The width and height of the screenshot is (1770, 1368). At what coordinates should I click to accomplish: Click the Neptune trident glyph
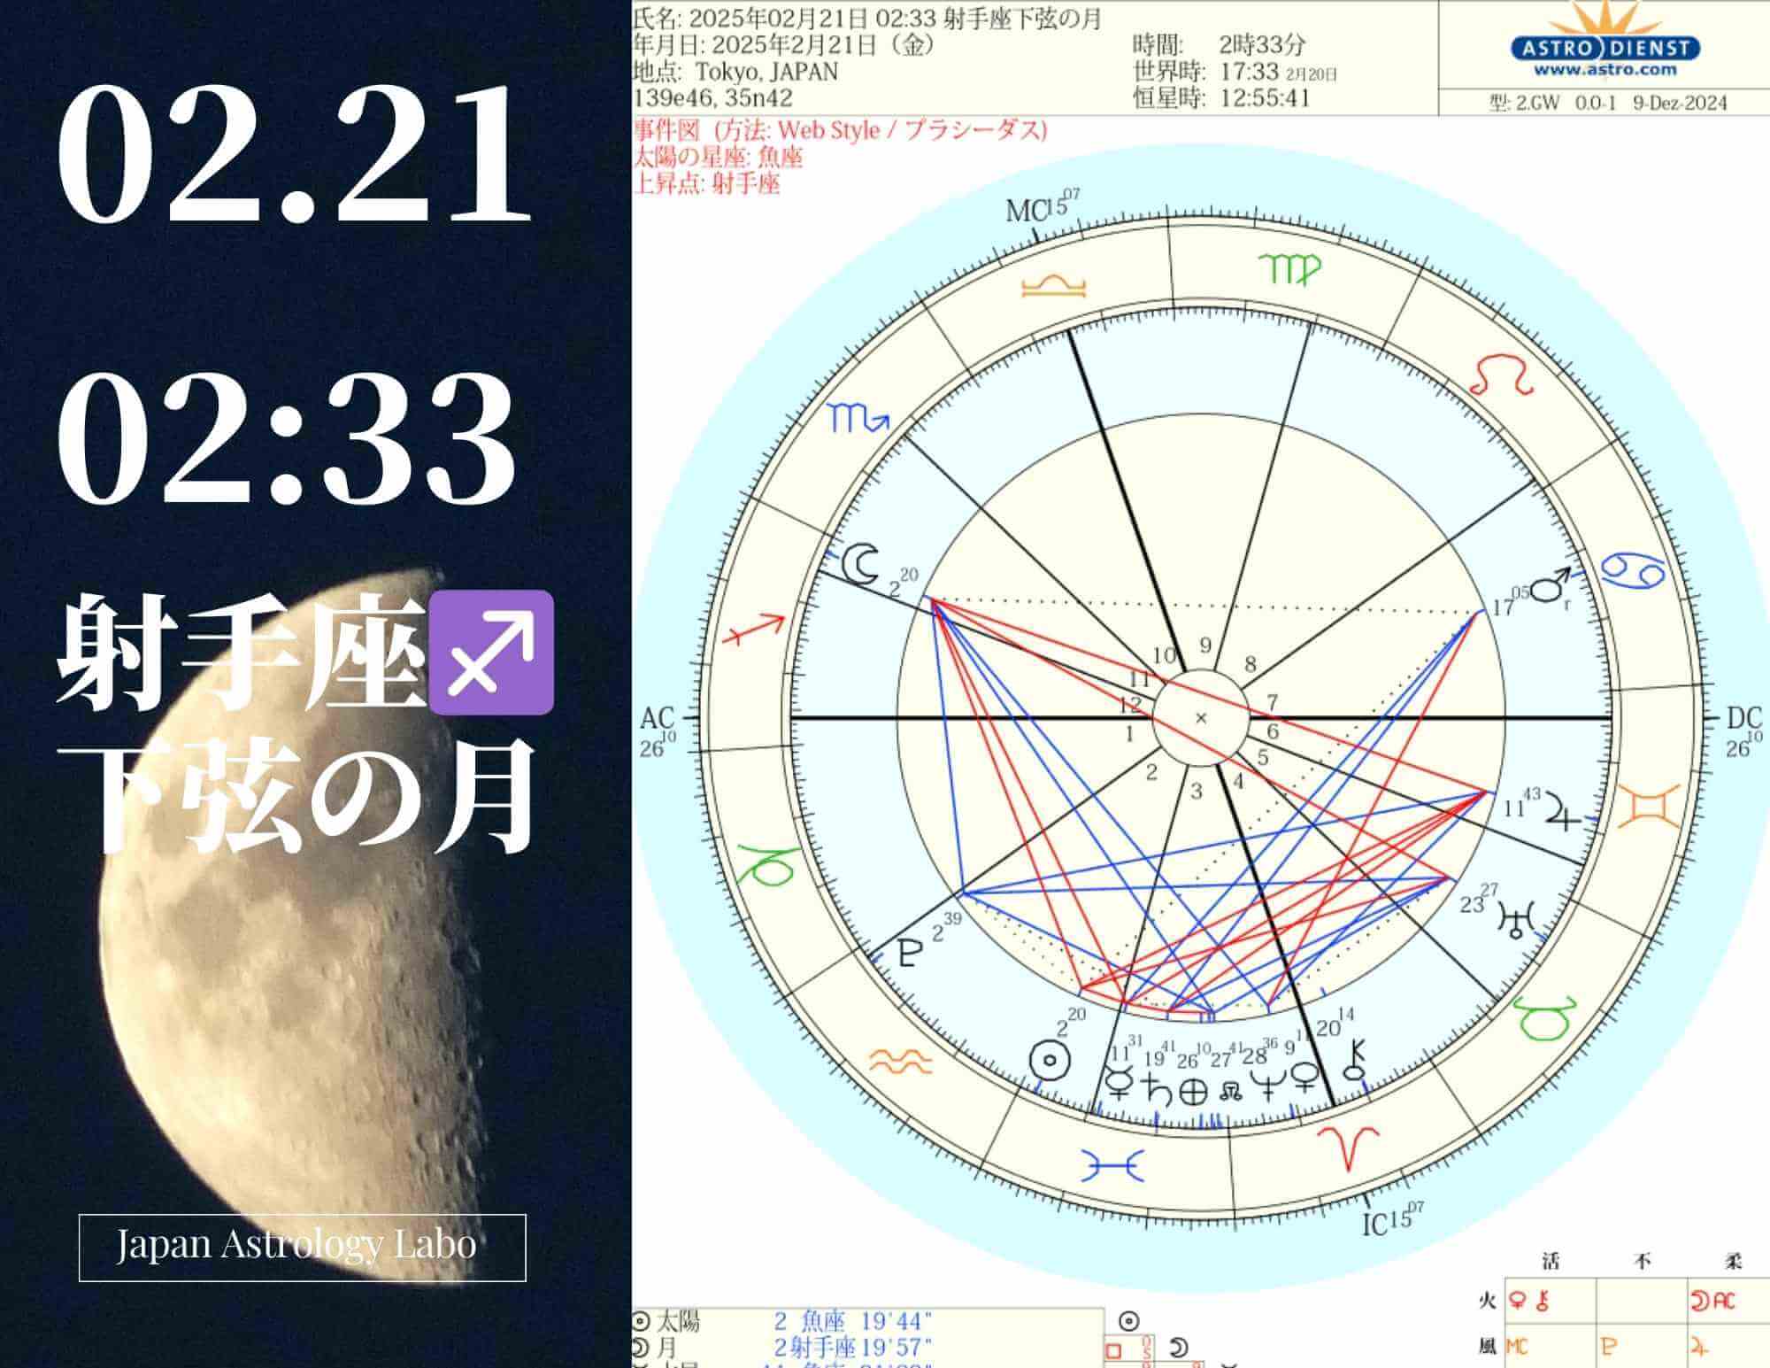coord(1267,1087)
